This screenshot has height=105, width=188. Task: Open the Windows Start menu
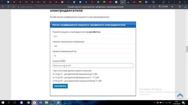point(3,102)
